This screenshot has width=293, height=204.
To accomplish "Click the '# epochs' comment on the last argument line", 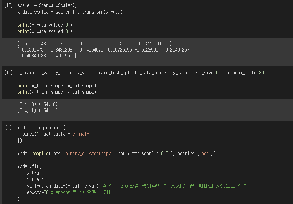I will [x=81, y=192].
